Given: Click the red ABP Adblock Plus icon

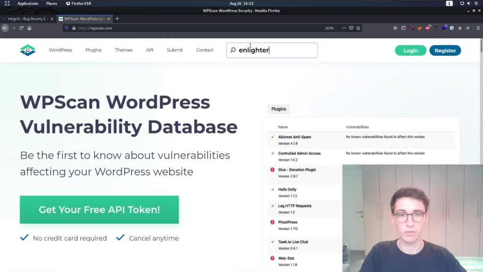Looking at the screenshot, I should pyautogui.click(x=427, y=28).
